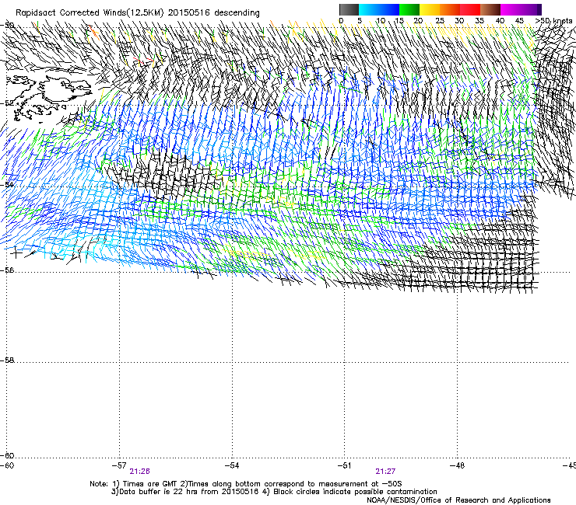Click the '-54' latitude label on left axis

[7, 184]
